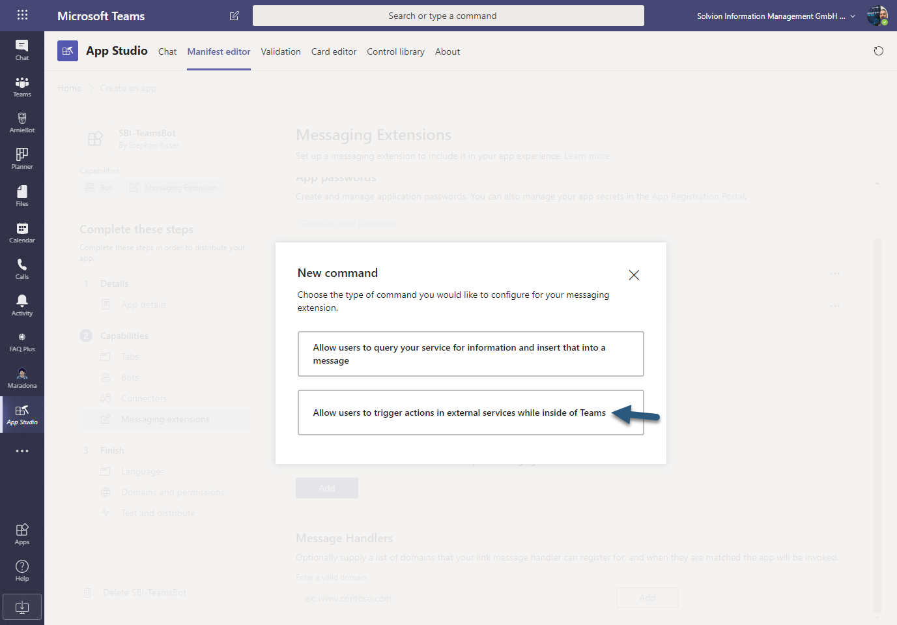Open the Card editor tab
The height and width of the screenshot is (625, 897).
pos(334,51)
